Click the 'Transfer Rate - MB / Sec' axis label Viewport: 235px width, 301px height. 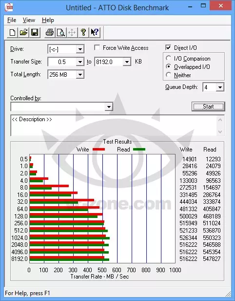point(99,277)
